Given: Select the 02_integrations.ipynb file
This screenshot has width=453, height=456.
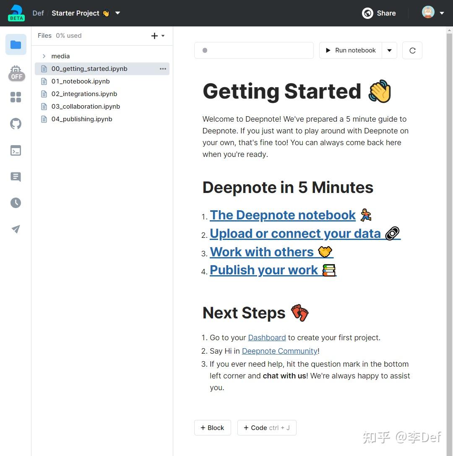Looking at the screenshot, I should pyautogui.click(x=84, y=94).
